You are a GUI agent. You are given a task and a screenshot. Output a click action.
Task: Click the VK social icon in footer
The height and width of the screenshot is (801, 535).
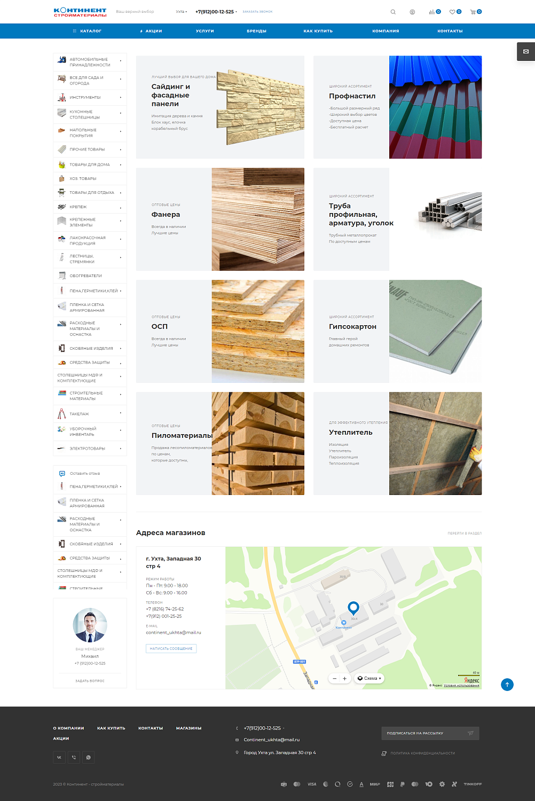(x=59, y=757)
